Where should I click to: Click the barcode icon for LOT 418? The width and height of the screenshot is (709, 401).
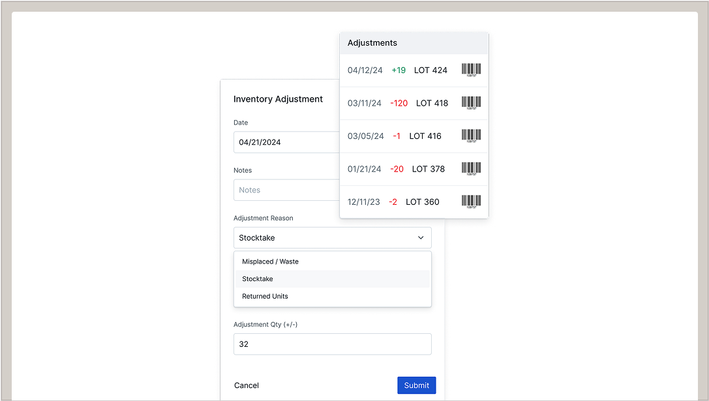pyautogui.click(x=471, y=103)
